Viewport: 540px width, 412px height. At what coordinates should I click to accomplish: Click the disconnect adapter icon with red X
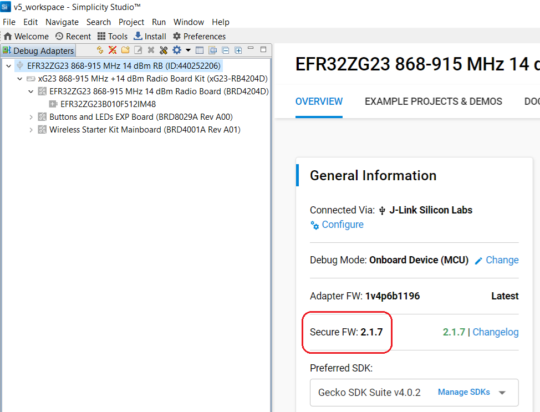click(113, 50)
